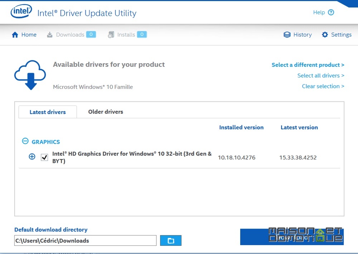358x254 pixels.
Task: Click the Intel Driver Update Utility title
Action: tap(87, 13)
